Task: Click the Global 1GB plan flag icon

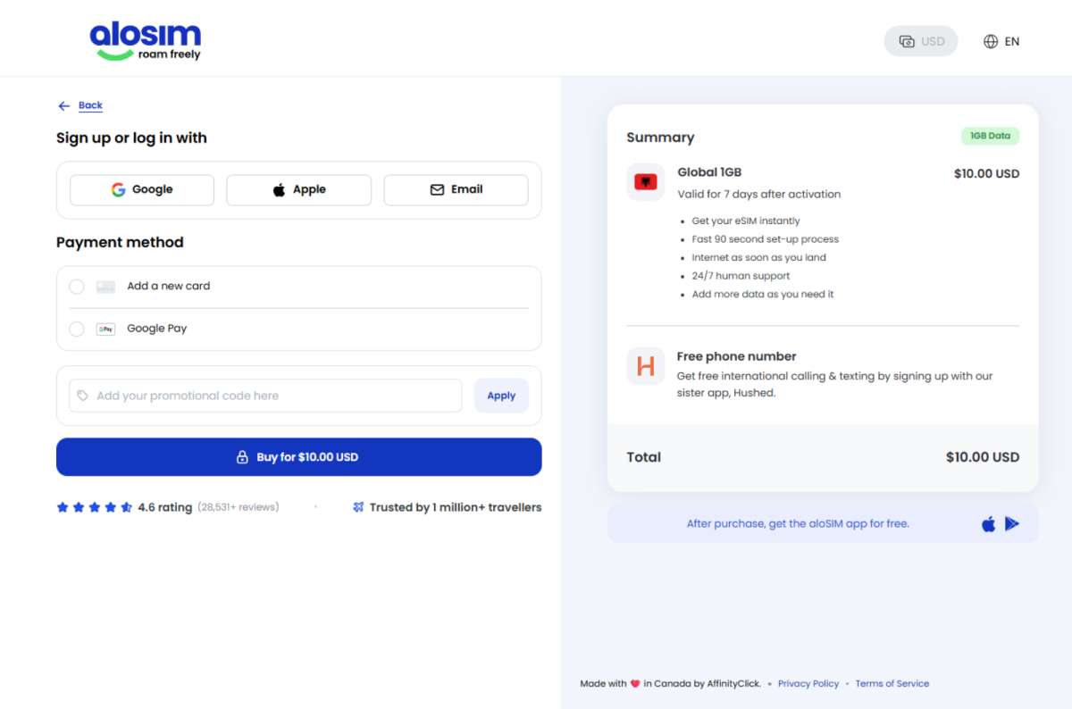Action: coord(645,181)
